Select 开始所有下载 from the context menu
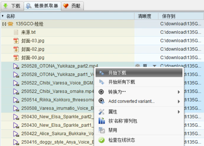 122,82
